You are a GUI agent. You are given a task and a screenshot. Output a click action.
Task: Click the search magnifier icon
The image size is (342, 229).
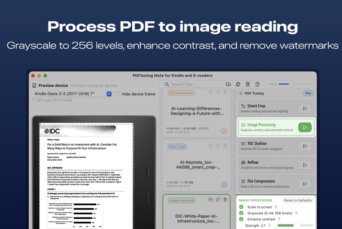[x=167, y=84]
